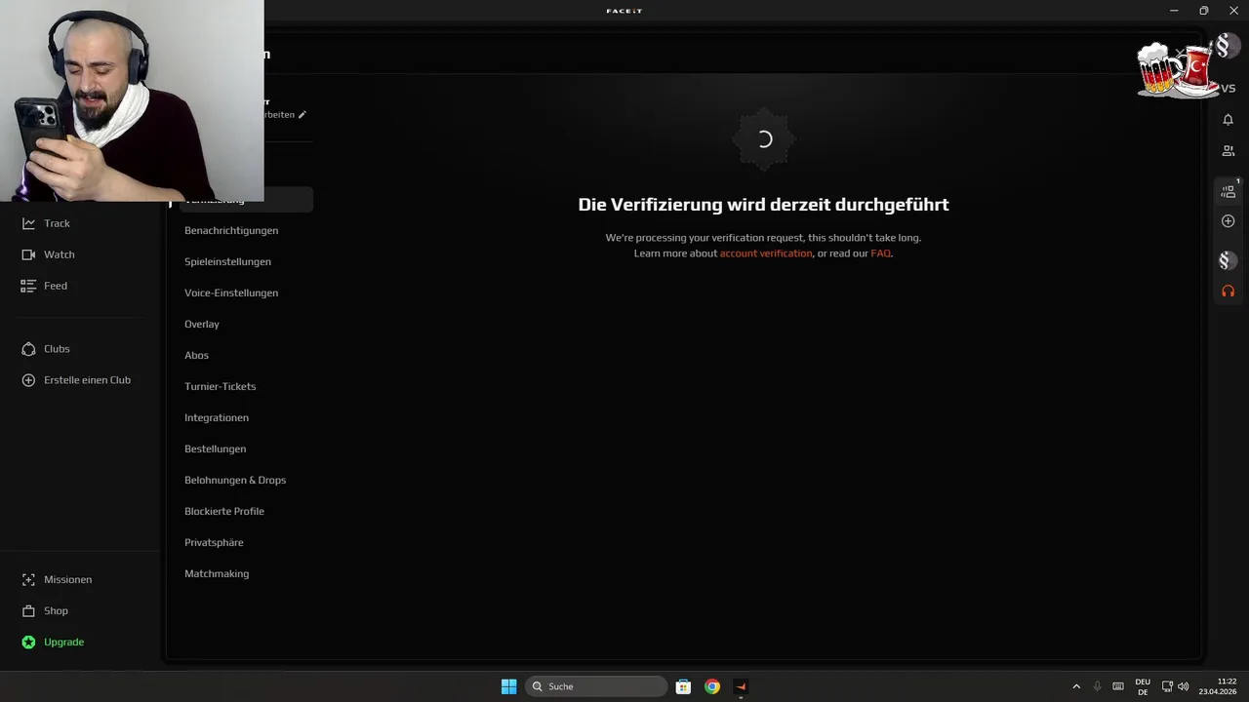This screenshot has width=1249, height=702.
Task: Open the Missionen icon
Action: (x=28, y=579)
